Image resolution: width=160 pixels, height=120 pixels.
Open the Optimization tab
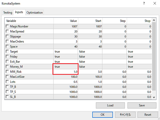point(34,12)
